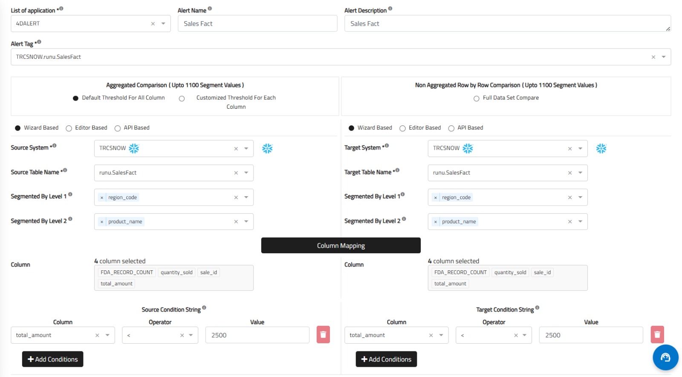Screen dimensions: 682x377
Task: Click Add Conditions under Source Condition String
Action: 53,359
